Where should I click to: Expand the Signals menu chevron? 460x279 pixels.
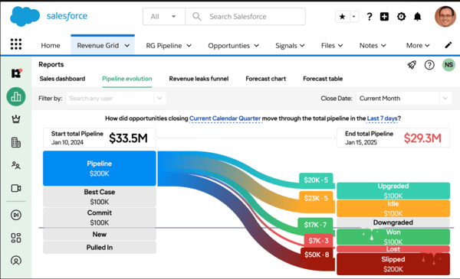point(302,46)
